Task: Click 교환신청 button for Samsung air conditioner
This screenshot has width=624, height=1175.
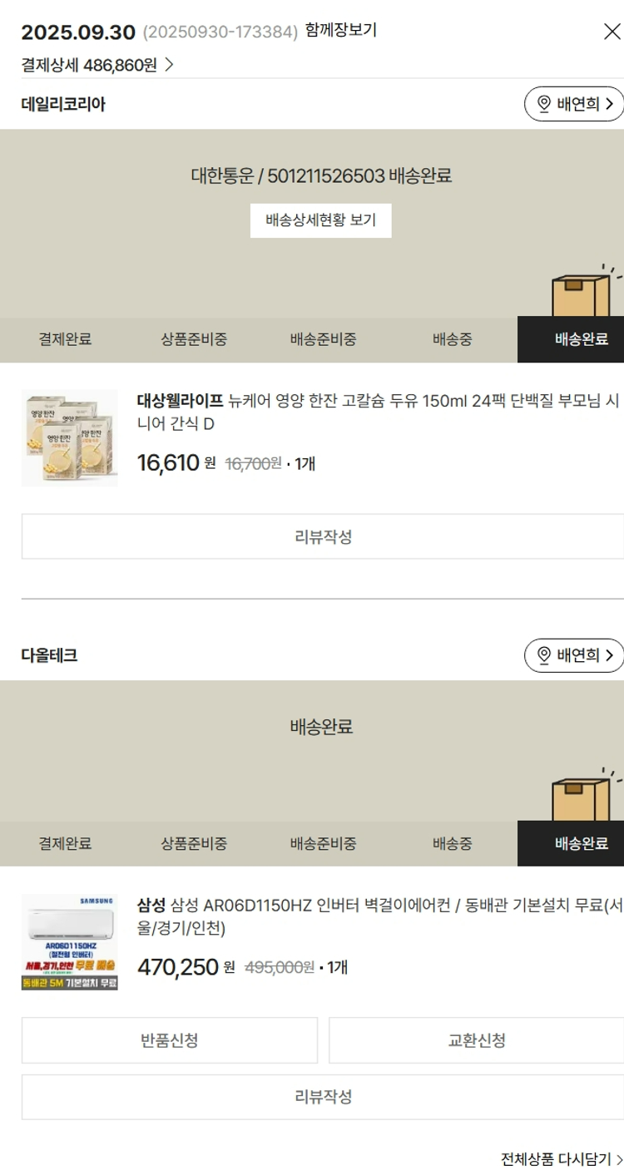Action: (x=476, y=1040)
